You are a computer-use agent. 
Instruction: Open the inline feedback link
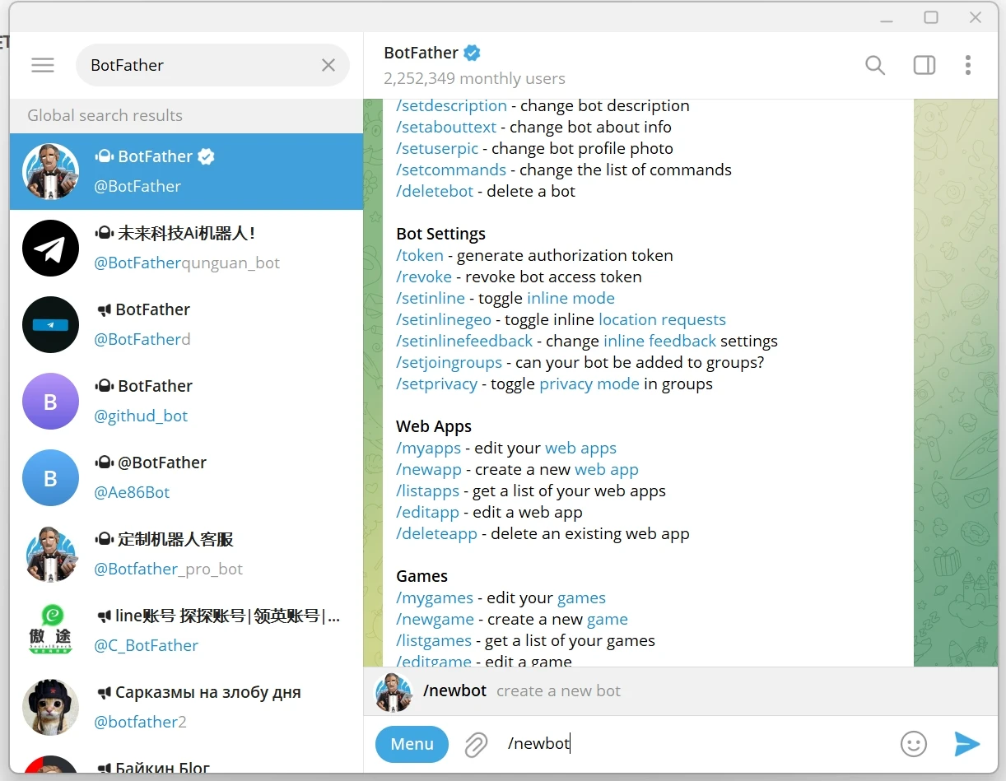tap(659, 342)
